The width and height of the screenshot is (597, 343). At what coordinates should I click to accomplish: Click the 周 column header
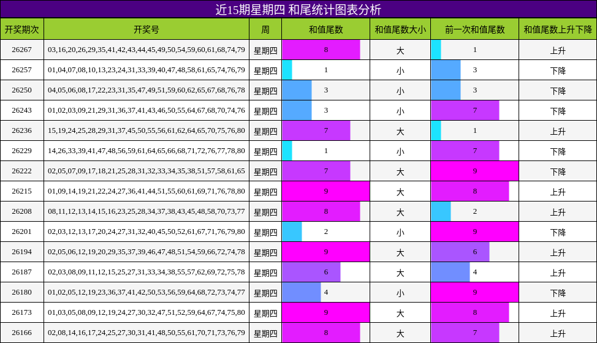(x=265, y=29)
